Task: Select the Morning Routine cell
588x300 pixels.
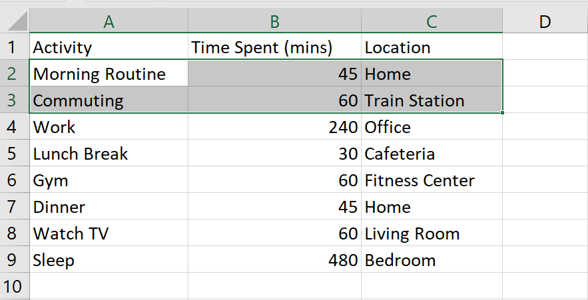Action: pyautogui.click(x=109, y=73)
